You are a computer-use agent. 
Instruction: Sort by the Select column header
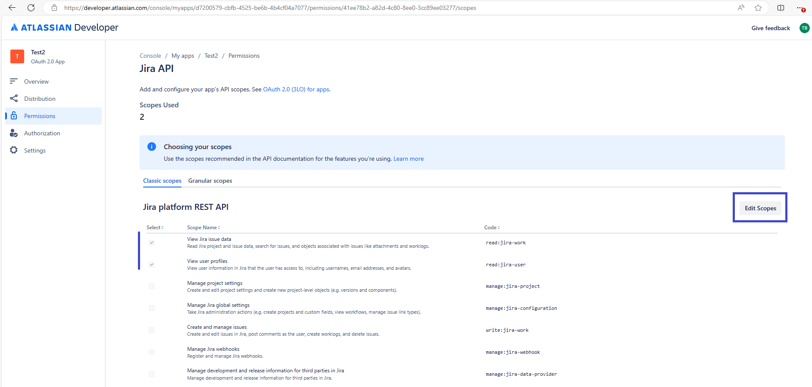click(x=155, y=228)
